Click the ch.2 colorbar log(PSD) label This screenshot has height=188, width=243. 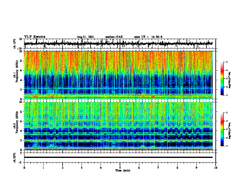pos(230,131)
